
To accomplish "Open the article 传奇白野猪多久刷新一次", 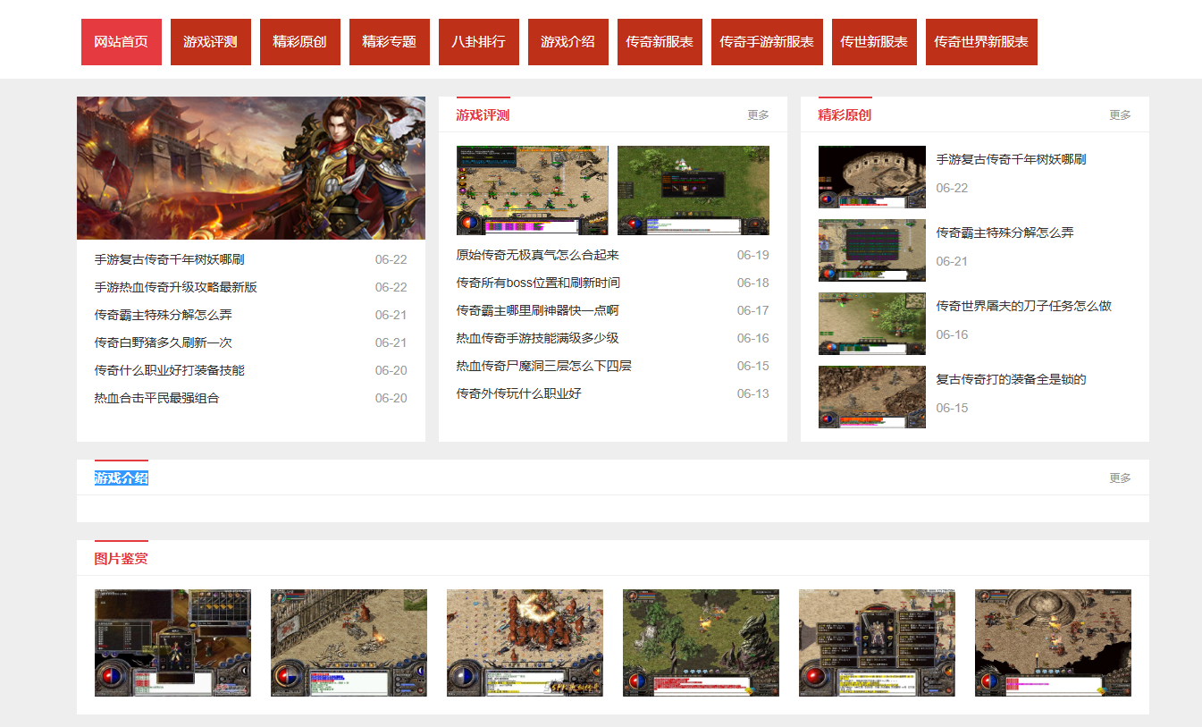I will tap(164, 343).
